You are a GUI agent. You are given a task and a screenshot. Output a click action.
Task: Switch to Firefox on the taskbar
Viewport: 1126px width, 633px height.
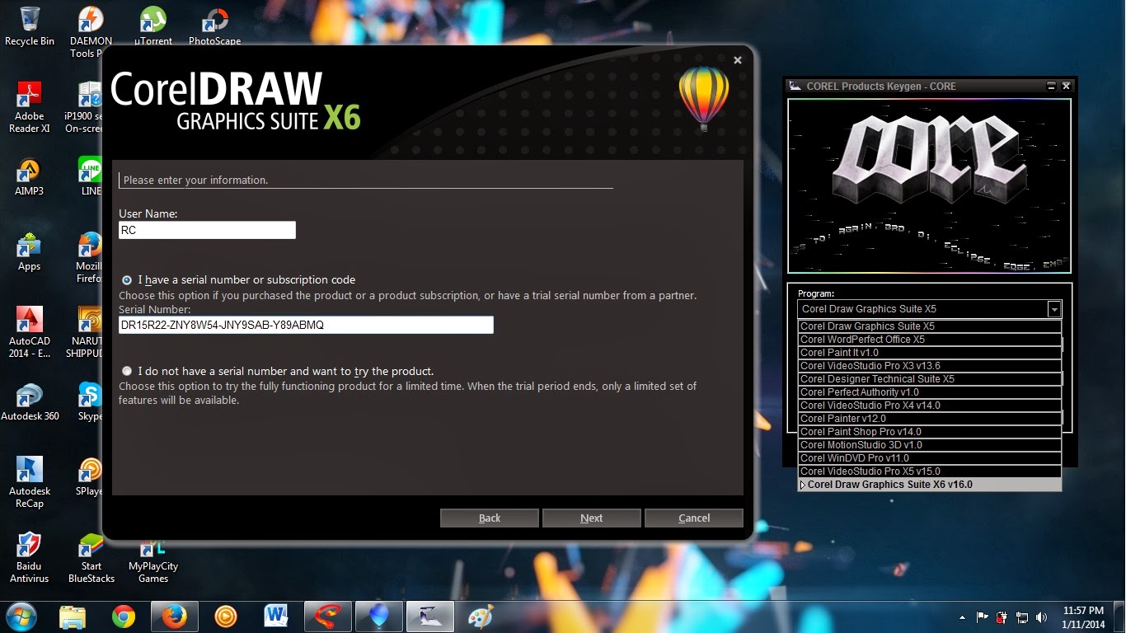(x=174, y=616)
